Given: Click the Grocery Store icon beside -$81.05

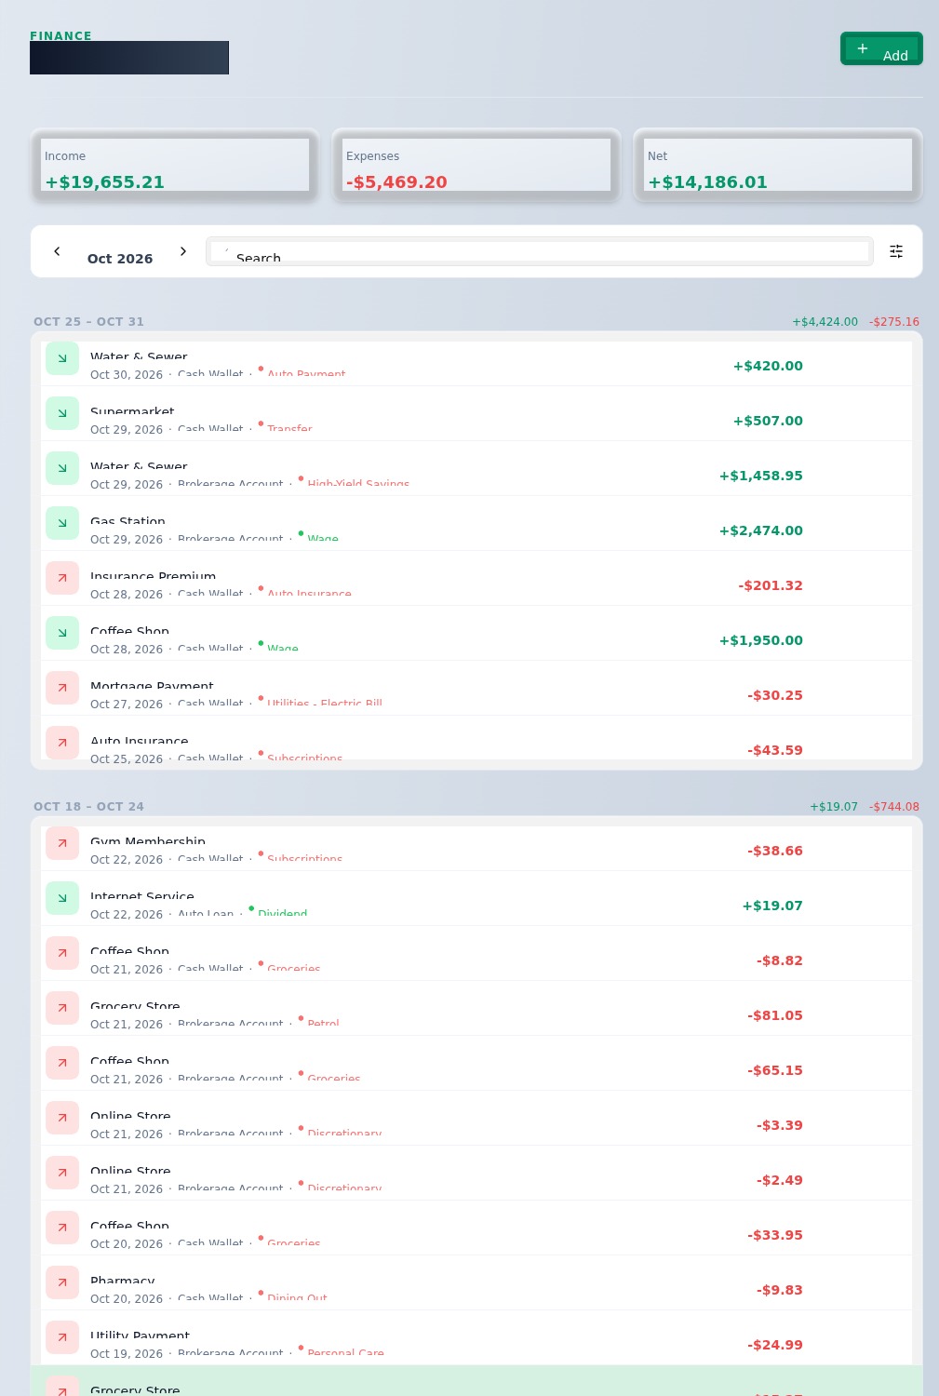Looking at the screenshot, I should [62, 1008].
